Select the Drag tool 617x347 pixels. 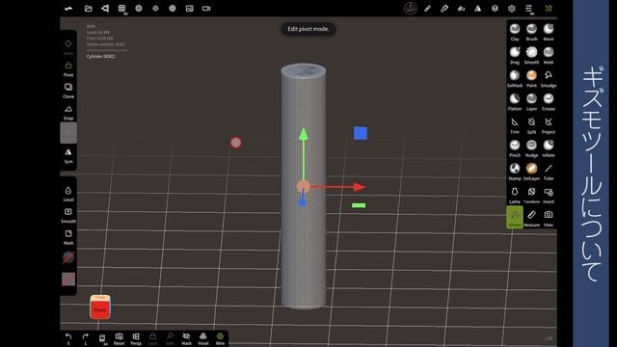point(515,55)
